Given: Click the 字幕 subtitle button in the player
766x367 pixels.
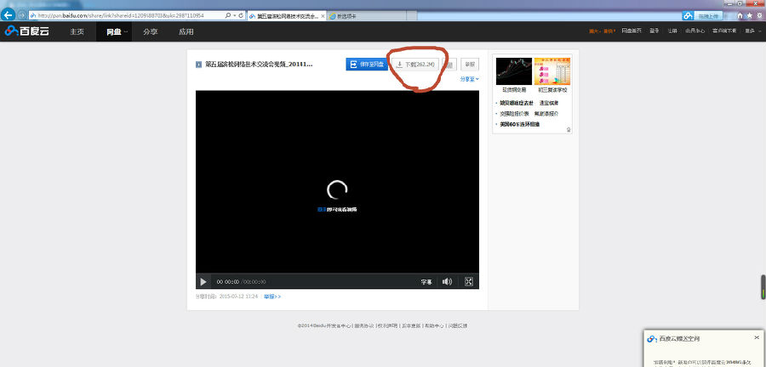Looking at the screenshot, I should click(426, 281).
